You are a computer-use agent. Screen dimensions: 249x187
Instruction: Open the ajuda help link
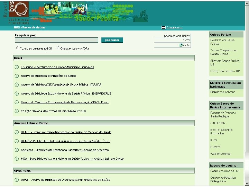[186, 45]
